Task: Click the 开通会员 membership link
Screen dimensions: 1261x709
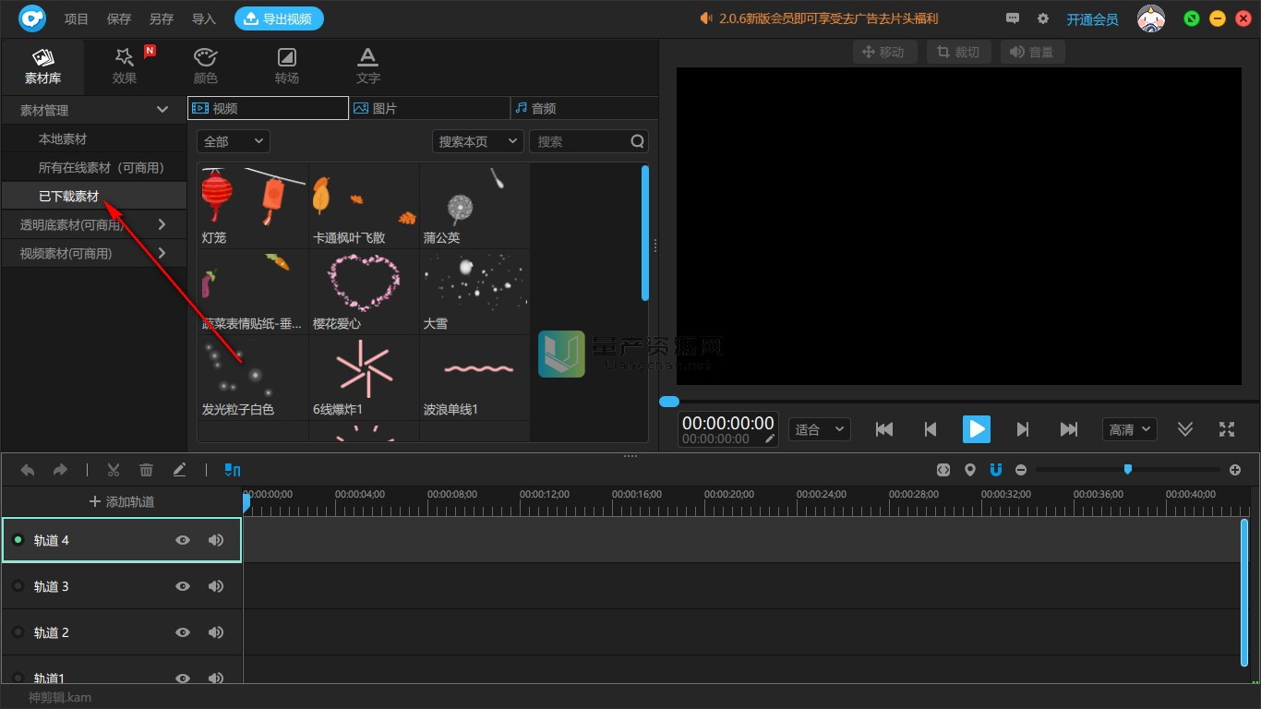Action: [x=1092, y=19]
